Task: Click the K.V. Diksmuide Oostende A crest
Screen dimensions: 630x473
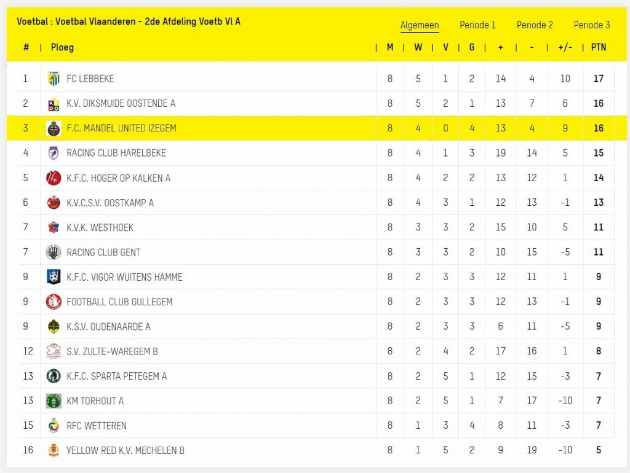Action: click(x=54, y=104)
